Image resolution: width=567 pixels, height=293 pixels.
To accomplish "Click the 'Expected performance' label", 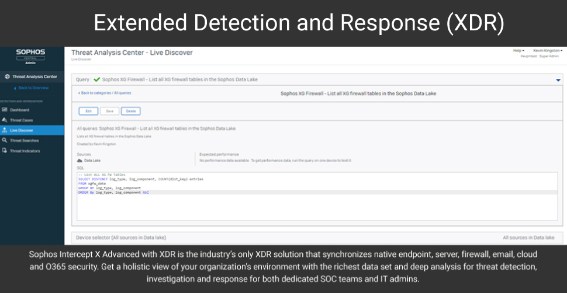I will [219, 155].
